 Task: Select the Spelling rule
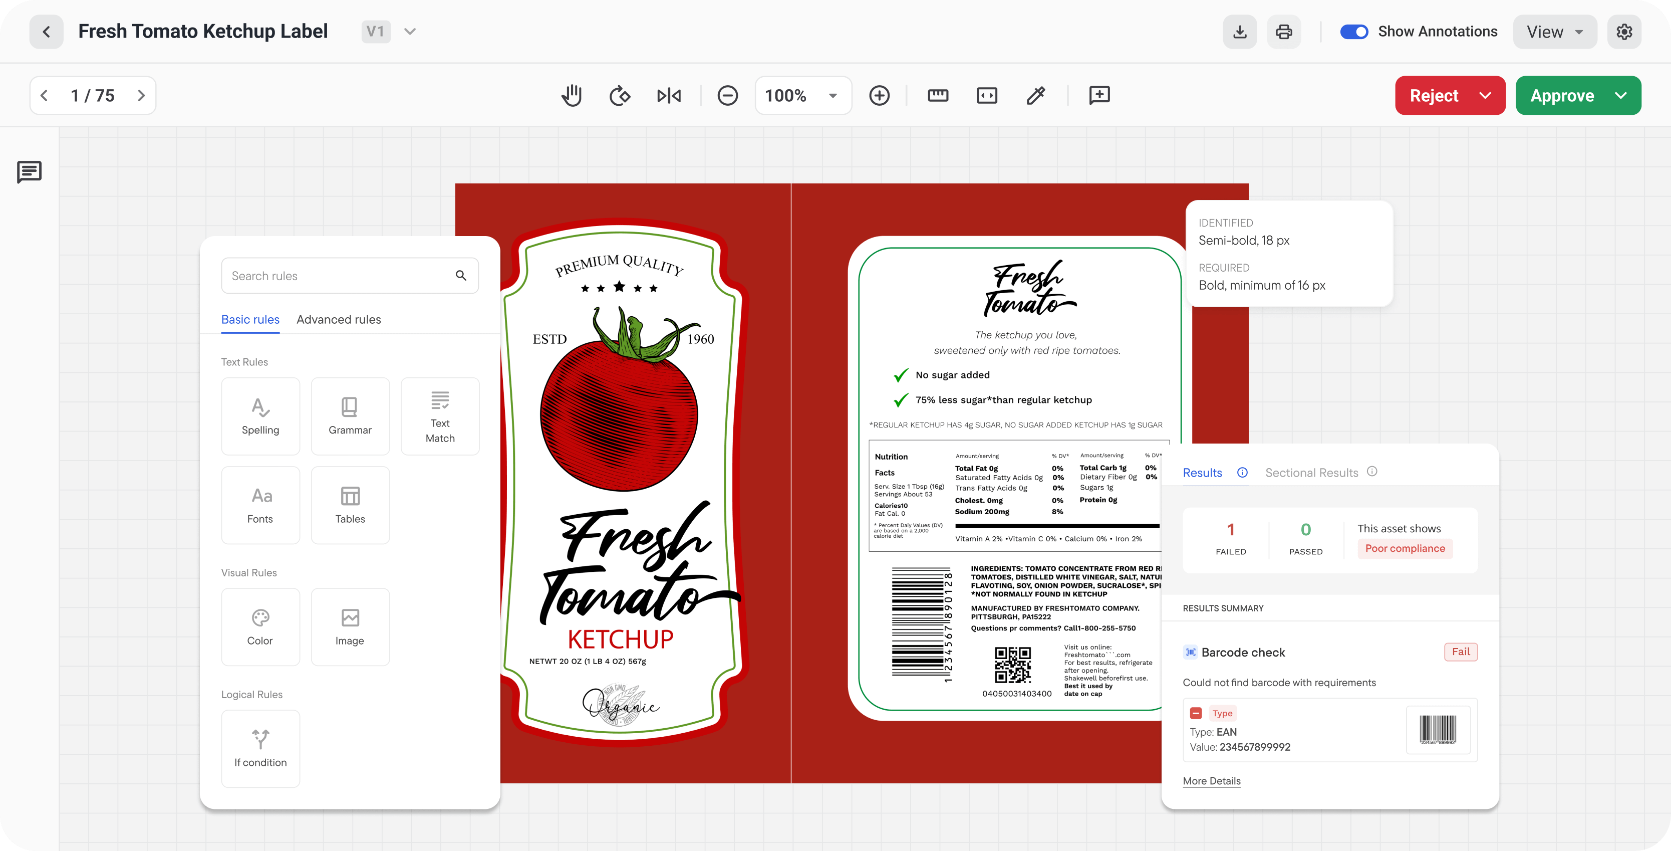(x=260, y=416)
